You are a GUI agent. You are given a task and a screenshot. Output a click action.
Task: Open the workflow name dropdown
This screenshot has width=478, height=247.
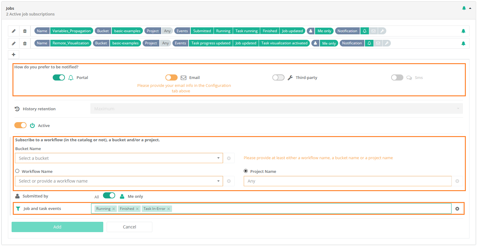coord(119,181)
